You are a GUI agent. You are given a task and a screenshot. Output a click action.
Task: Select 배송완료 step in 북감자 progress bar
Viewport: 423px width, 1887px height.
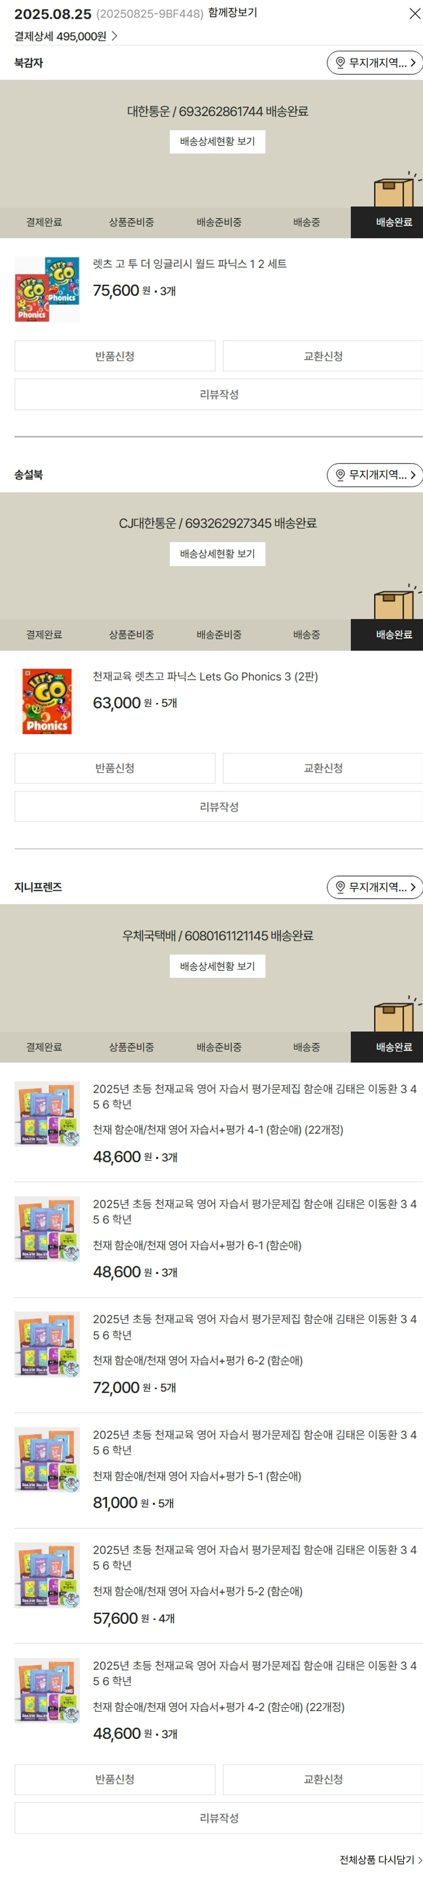coord(394,222)
